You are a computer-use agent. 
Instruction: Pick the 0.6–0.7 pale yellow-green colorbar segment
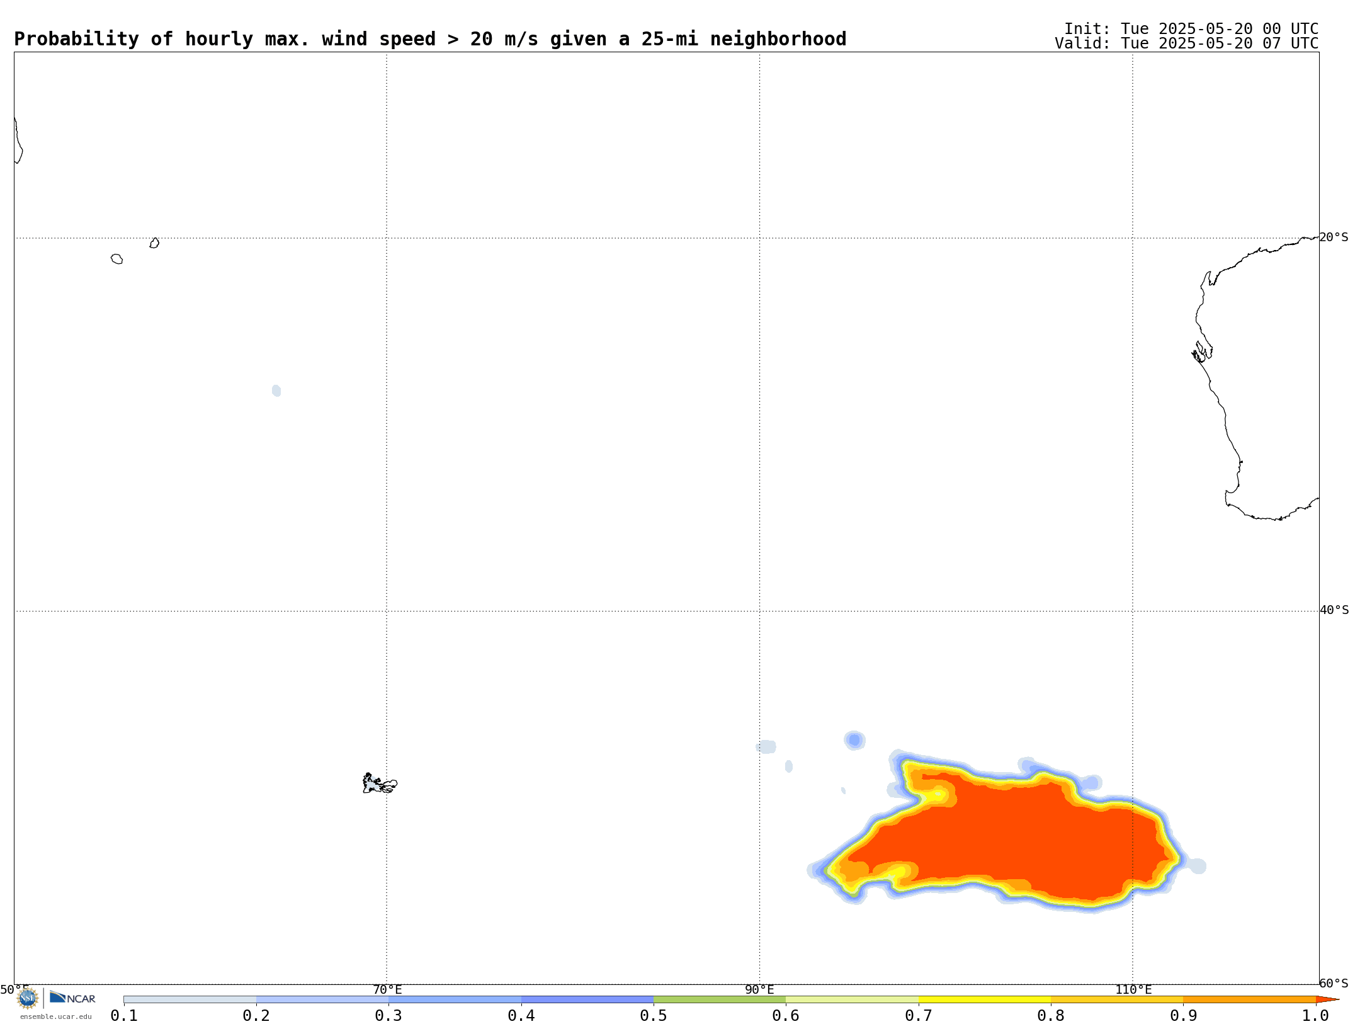tap(852, 999)
